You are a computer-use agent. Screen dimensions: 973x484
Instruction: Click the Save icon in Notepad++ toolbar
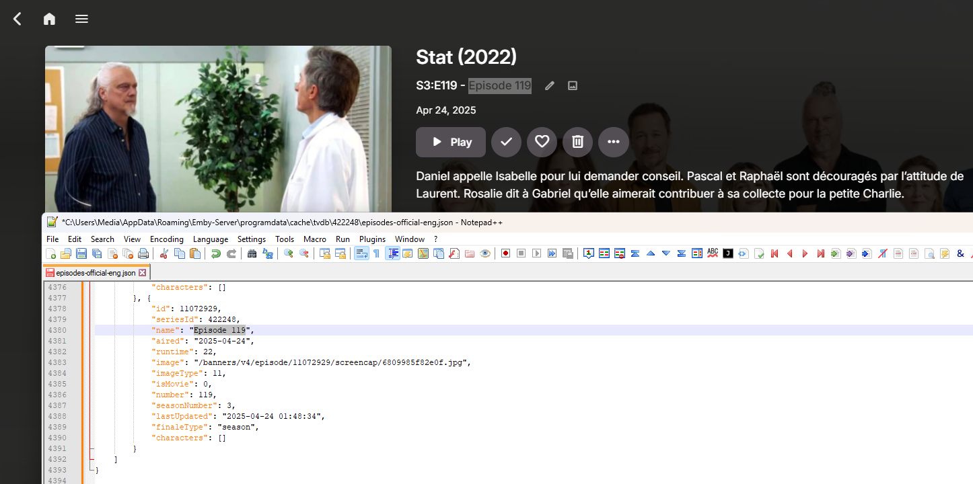pyautogui.click(x=81, y=253)
